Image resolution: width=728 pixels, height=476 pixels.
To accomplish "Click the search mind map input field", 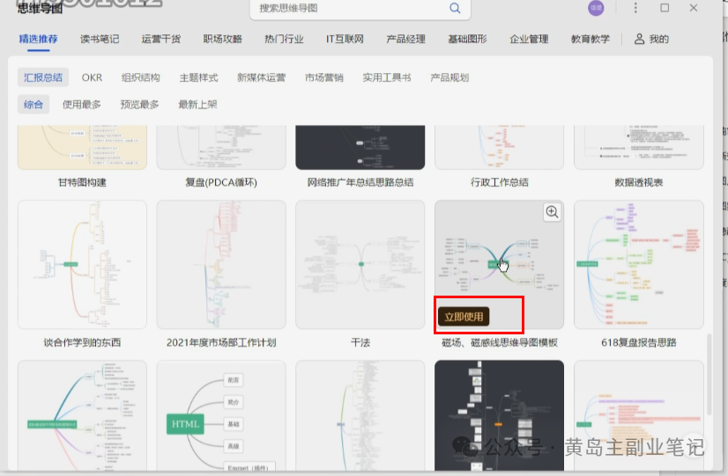I will tap(351, 8).
